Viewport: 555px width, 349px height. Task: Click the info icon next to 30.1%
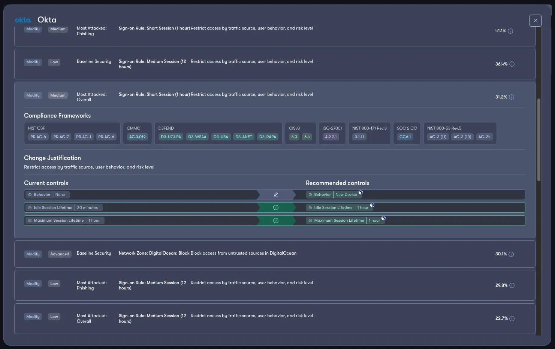pos(511,254)
